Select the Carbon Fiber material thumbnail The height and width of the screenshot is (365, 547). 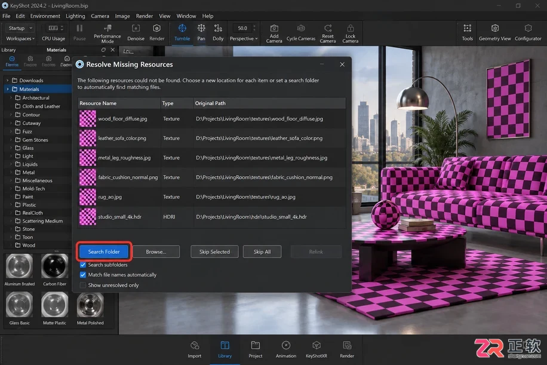(54, 269)
